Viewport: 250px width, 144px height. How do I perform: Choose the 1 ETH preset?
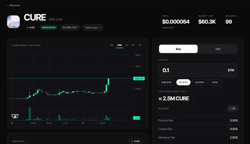215,82
